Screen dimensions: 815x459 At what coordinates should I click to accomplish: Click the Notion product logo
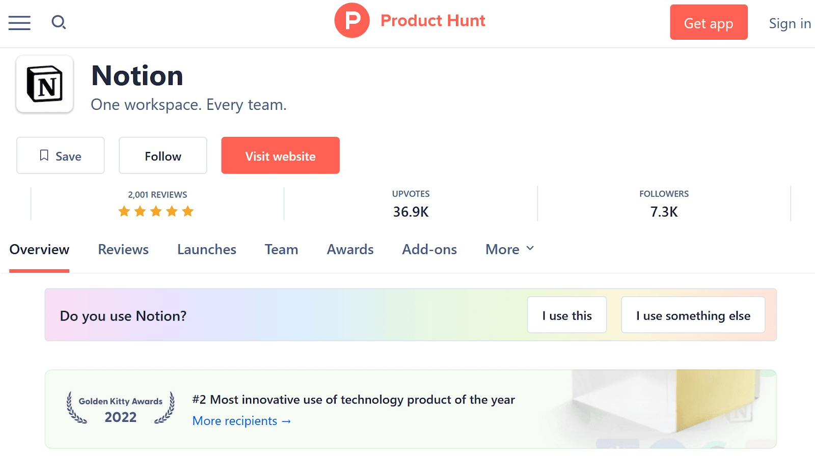(x=44, y=84)
